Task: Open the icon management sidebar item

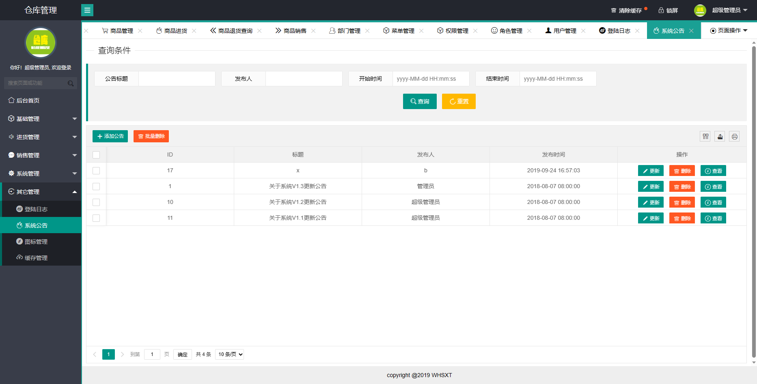Action: pyautogui.click(x=36, y=242)
